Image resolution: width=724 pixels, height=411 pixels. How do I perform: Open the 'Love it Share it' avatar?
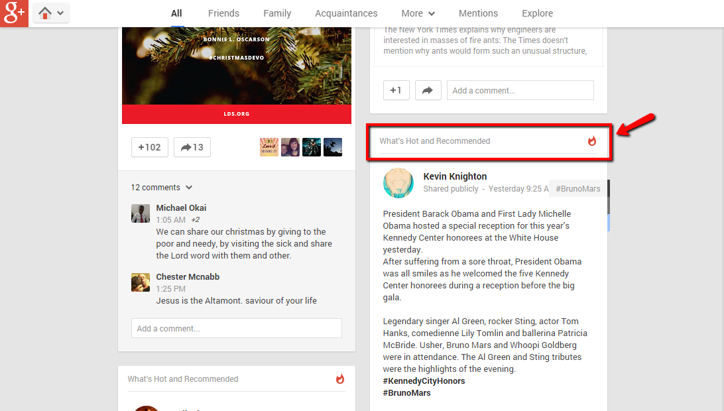(269, 147)
